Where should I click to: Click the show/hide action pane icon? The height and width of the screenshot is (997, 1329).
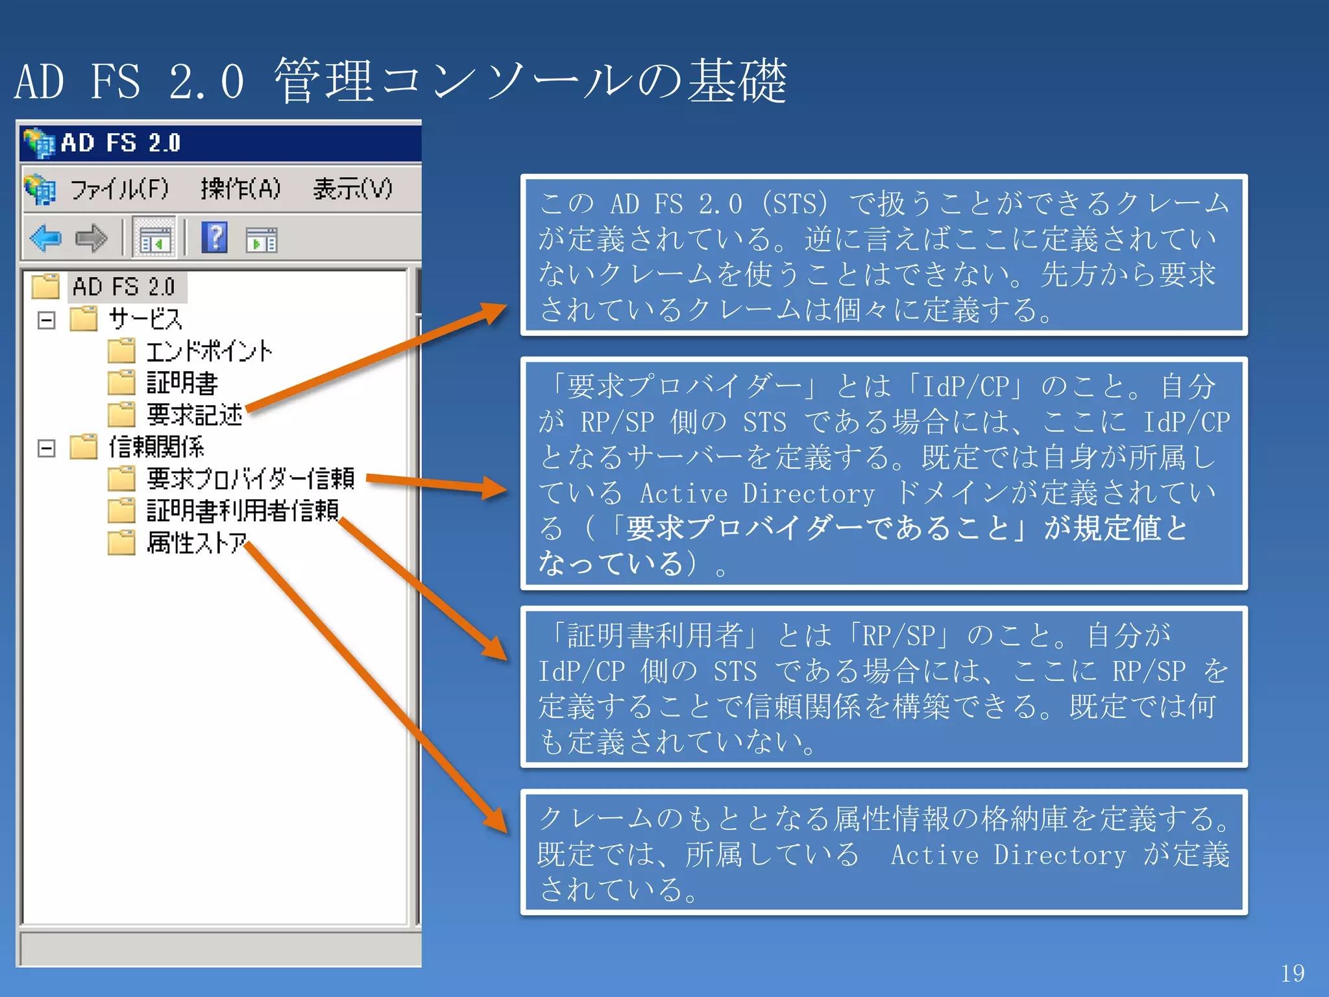point(262,240)
